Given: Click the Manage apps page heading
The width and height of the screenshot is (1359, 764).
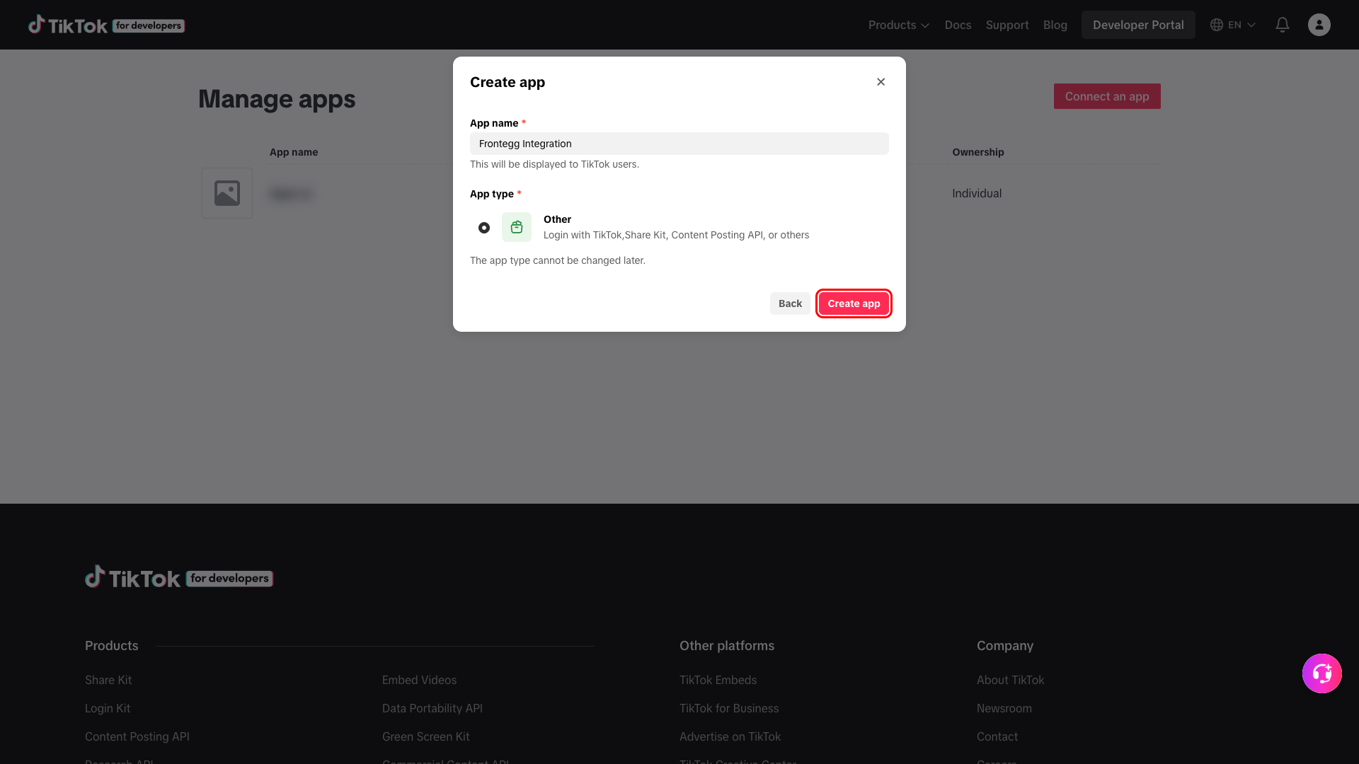Looking at the screenshot, I should coord(277,99).
